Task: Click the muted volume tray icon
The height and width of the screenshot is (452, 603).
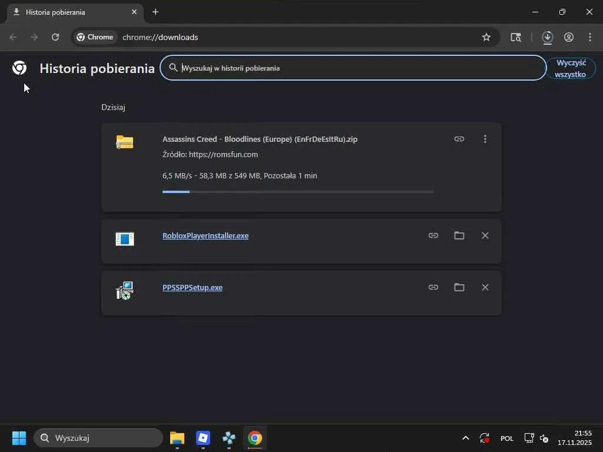Action: point(544,438)
